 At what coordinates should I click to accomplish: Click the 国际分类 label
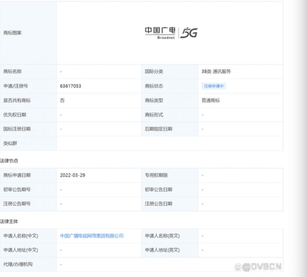[x=154, y=72]
